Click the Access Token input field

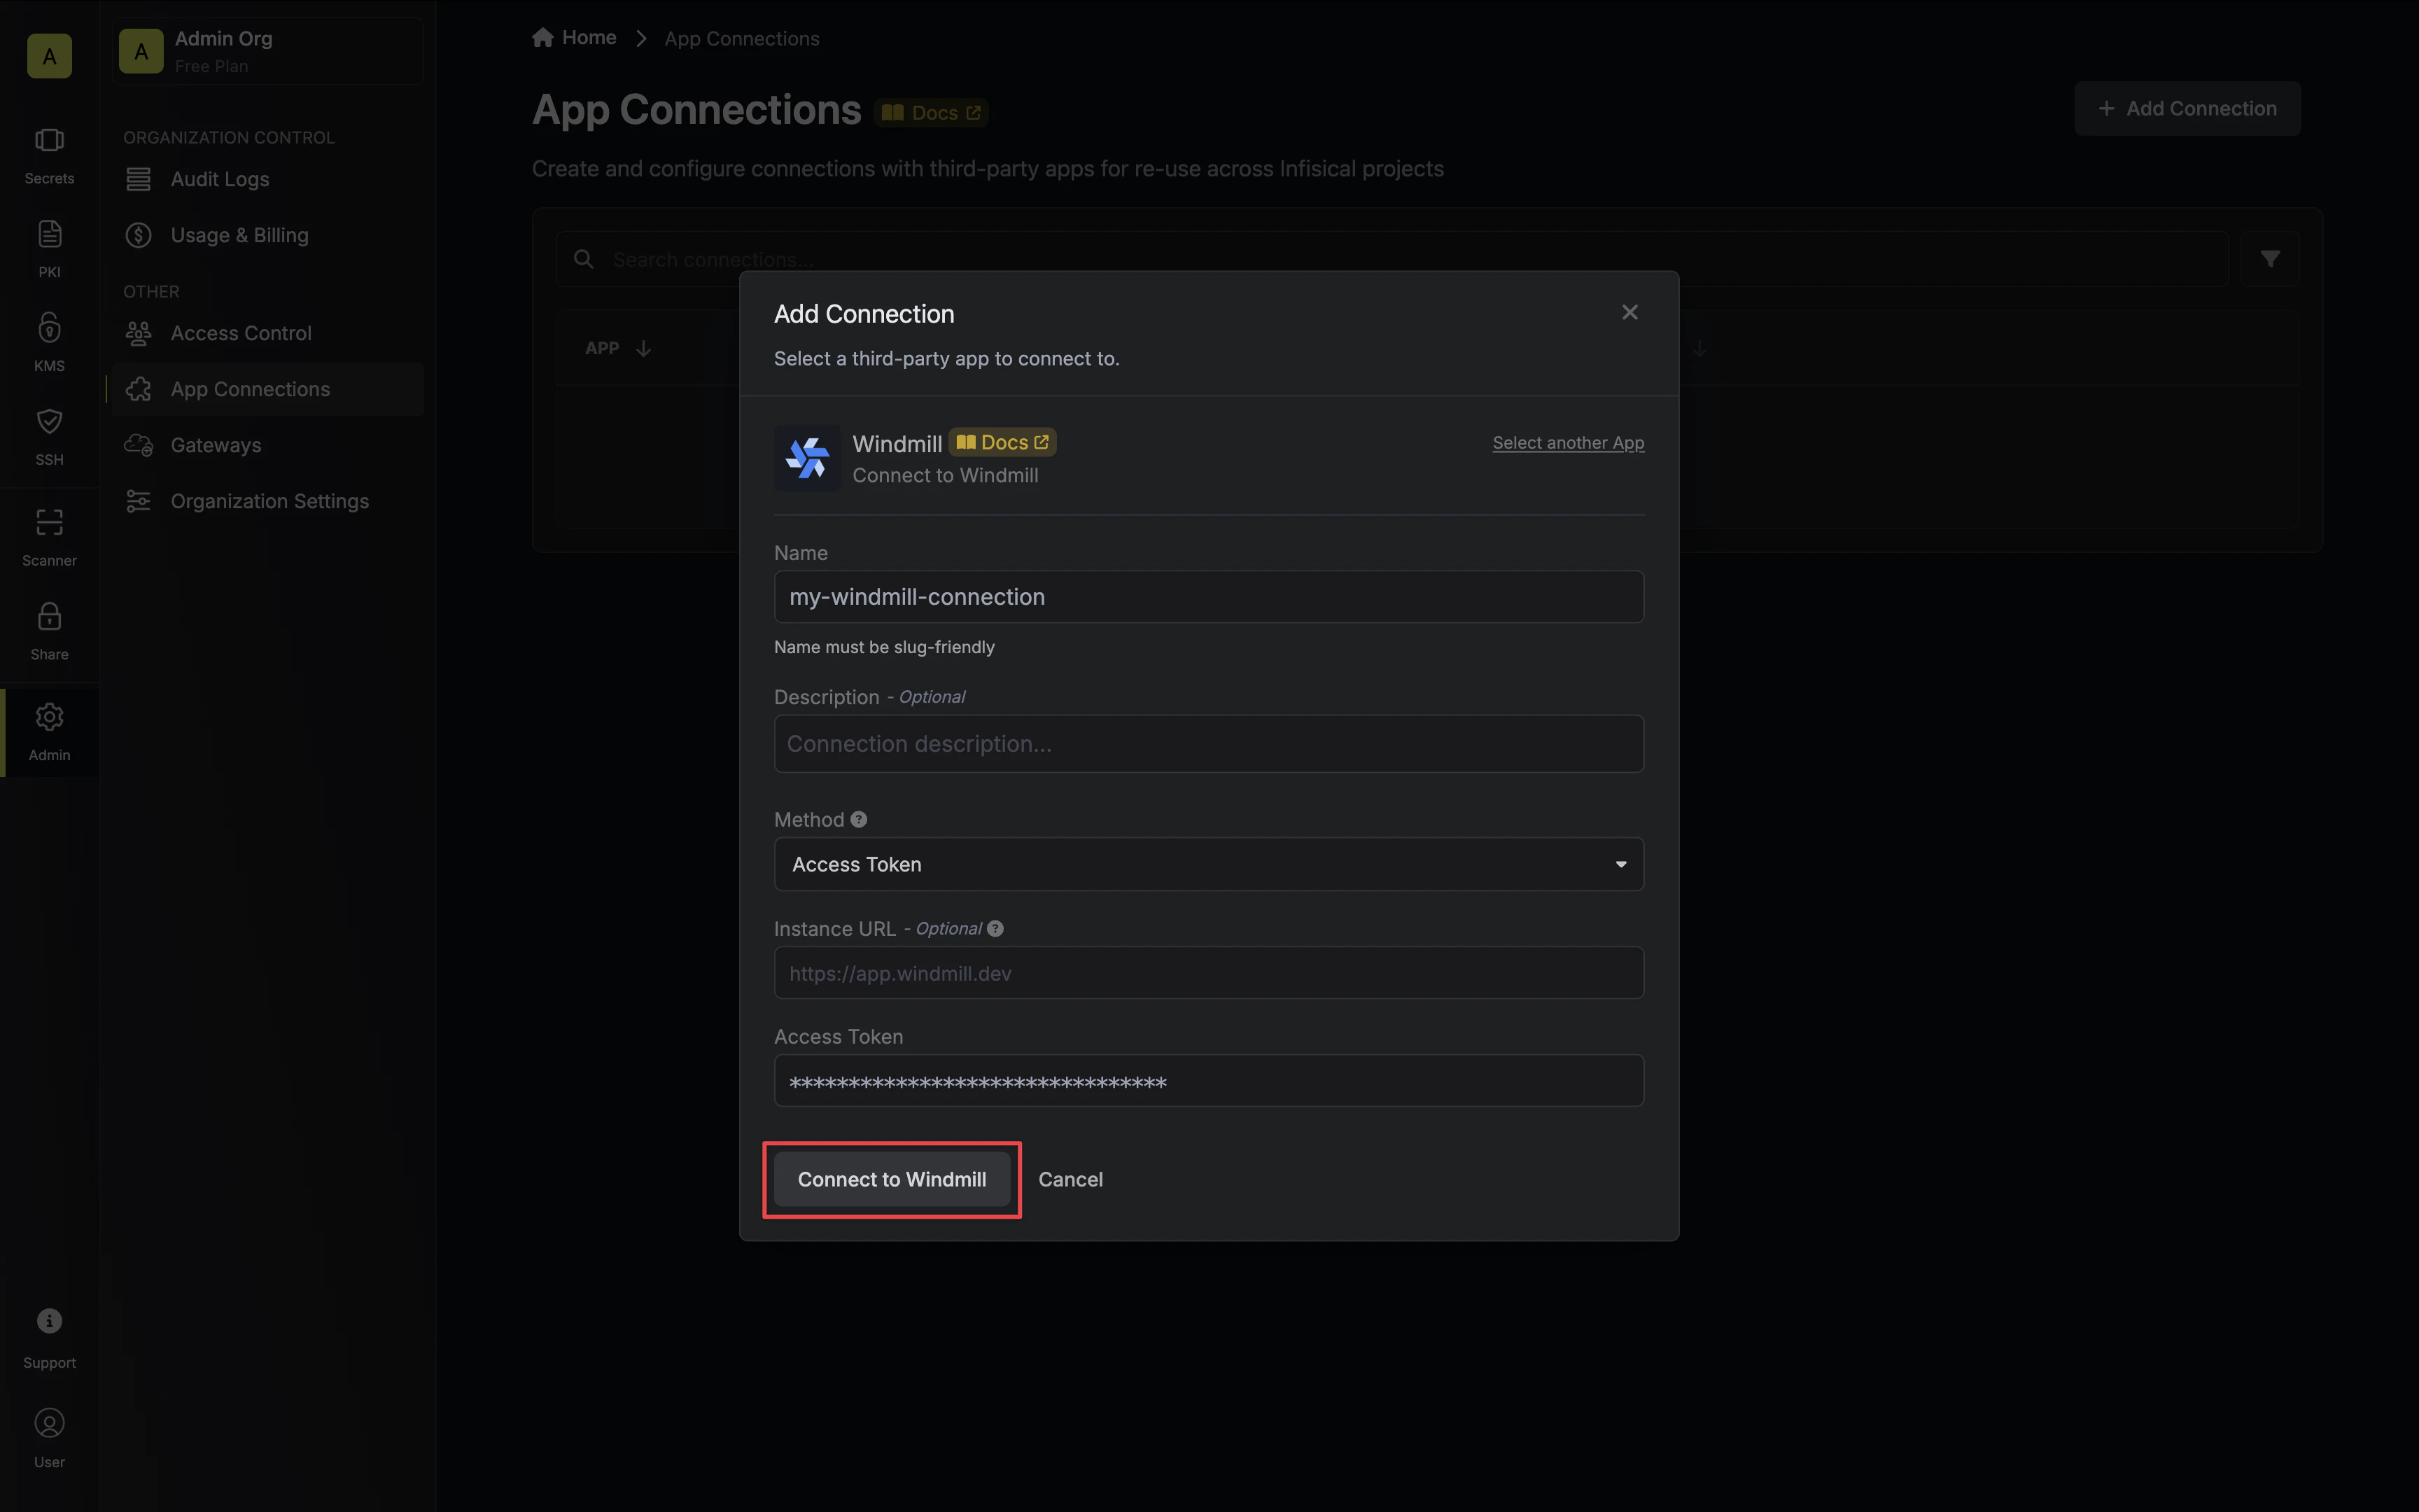[x=1209, y=1081]
